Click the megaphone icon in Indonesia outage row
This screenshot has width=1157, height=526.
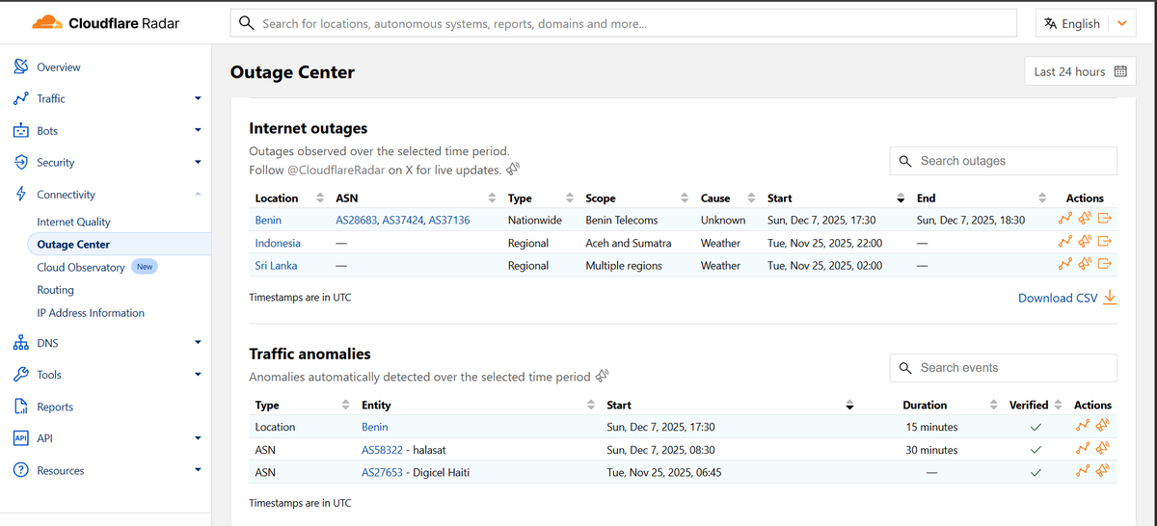pos(1086,242)
